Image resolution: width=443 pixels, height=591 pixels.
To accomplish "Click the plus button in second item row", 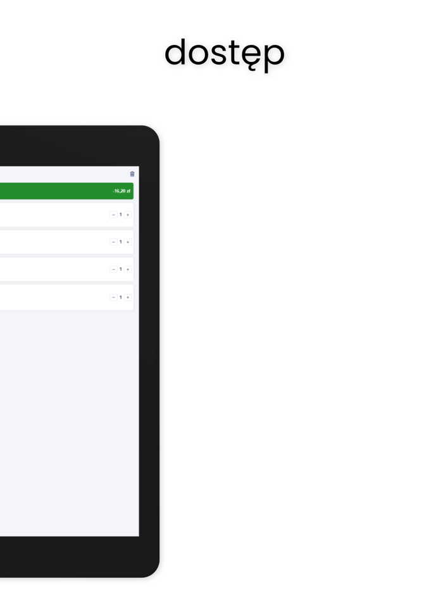I will pos(128,242).
